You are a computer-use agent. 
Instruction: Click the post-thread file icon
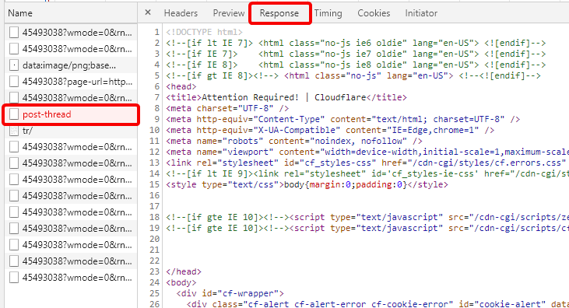[14, 114]
